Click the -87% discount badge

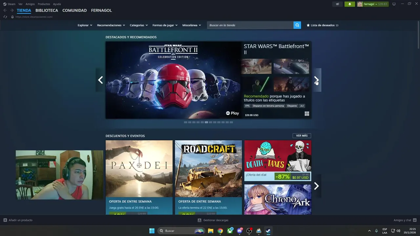pos(283,177)
